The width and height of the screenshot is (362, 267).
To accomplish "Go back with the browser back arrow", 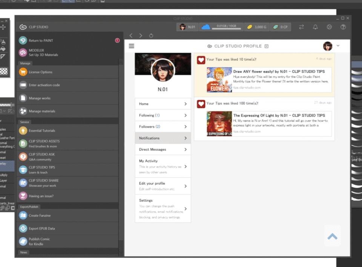I will pyautogui.click(x=131, y=35).
